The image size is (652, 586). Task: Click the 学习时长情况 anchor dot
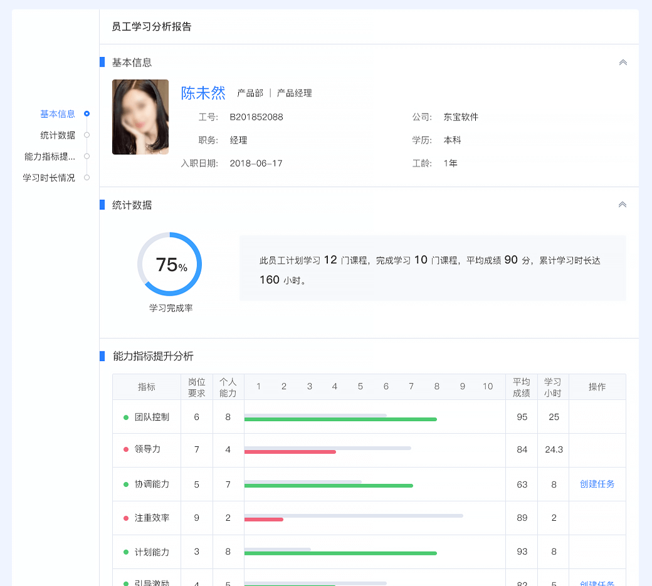pos(87,178)
